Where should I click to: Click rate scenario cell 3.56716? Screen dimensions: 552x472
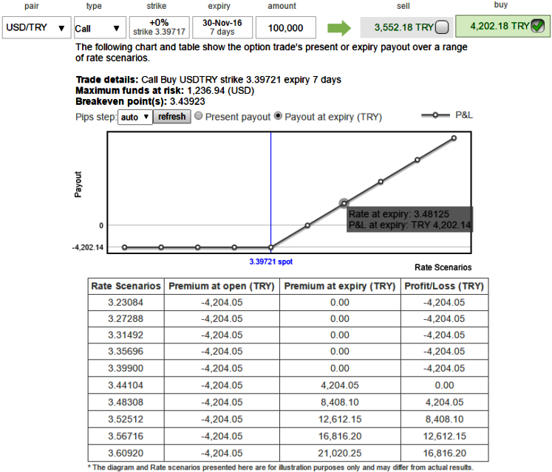[x=126, y=436]
